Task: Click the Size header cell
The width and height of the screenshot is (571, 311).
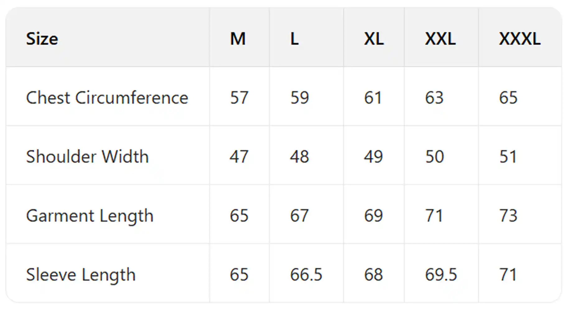Action: point(42,39)
